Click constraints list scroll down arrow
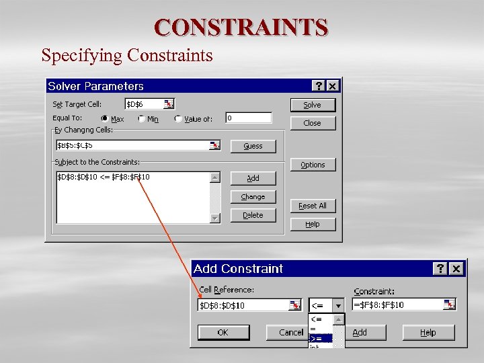Viewport: 484px width, 363px height. (x=215, y=218)
